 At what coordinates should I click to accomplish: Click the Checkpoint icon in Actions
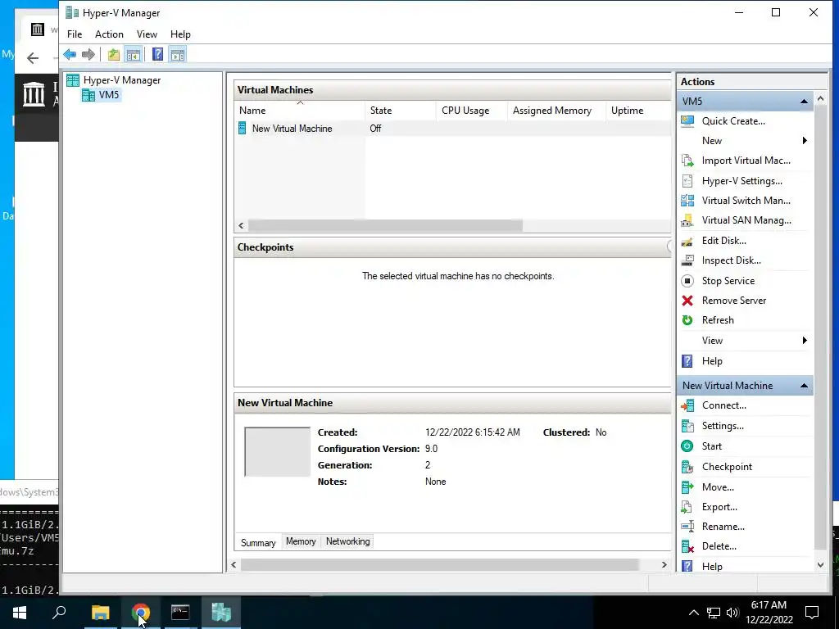tap(687, 466)
